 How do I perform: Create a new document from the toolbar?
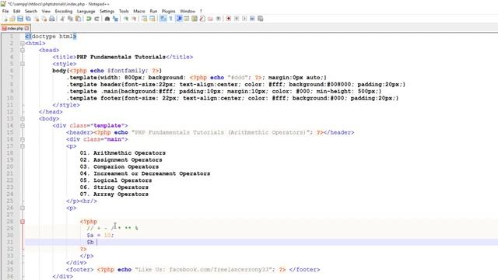(5, 19)
